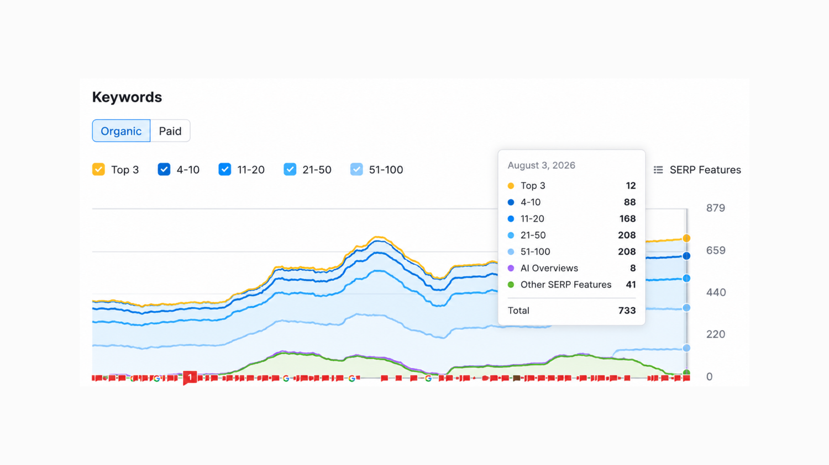The image size is (829, 465).
Task: Click the AI Overviews row in the tooltip
Action: pyautogui.click(x=571, y=269)
